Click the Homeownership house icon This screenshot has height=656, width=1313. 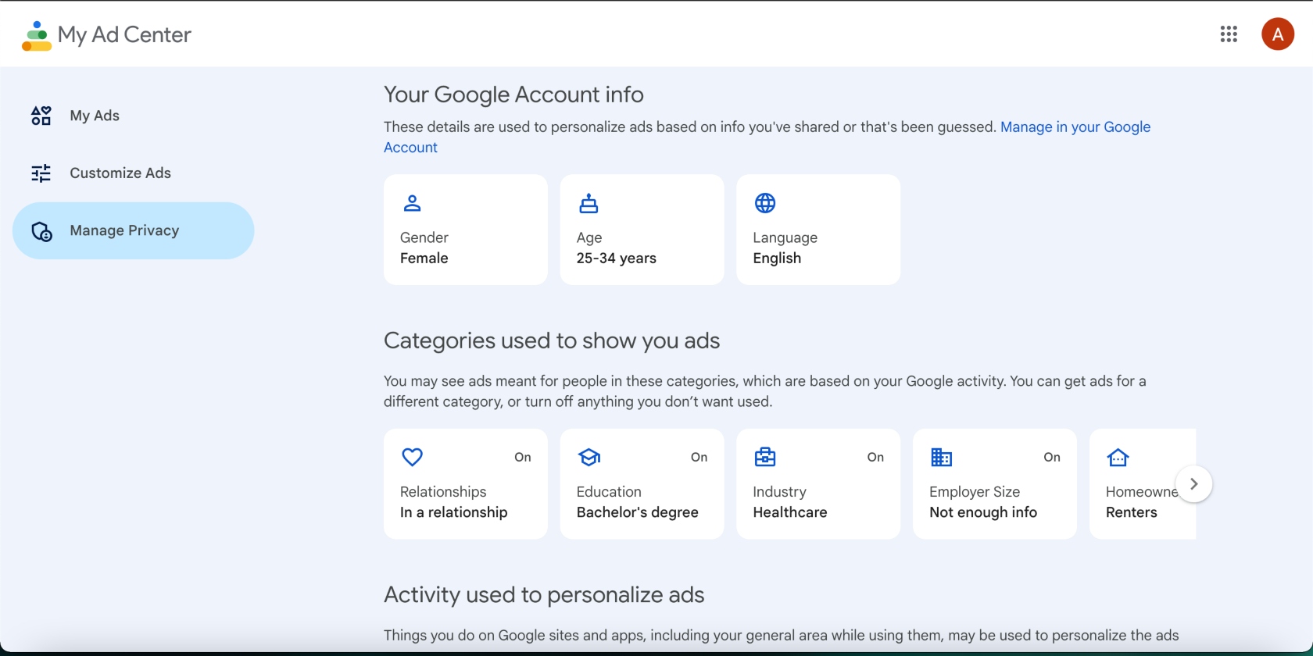(1118, 458)
